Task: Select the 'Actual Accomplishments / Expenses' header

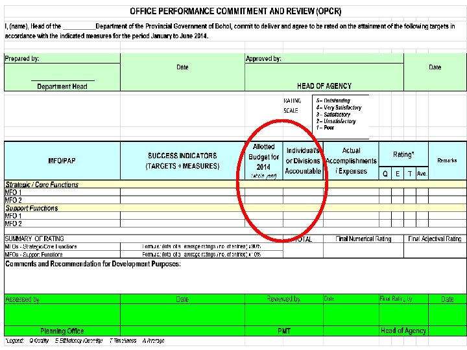Action: (x=351, y=161)
